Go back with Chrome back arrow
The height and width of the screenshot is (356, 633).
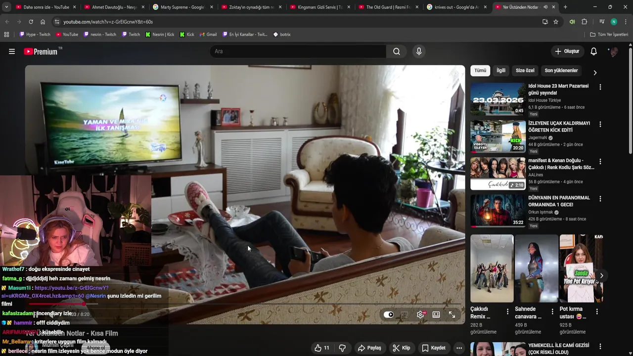click(7, 22)
